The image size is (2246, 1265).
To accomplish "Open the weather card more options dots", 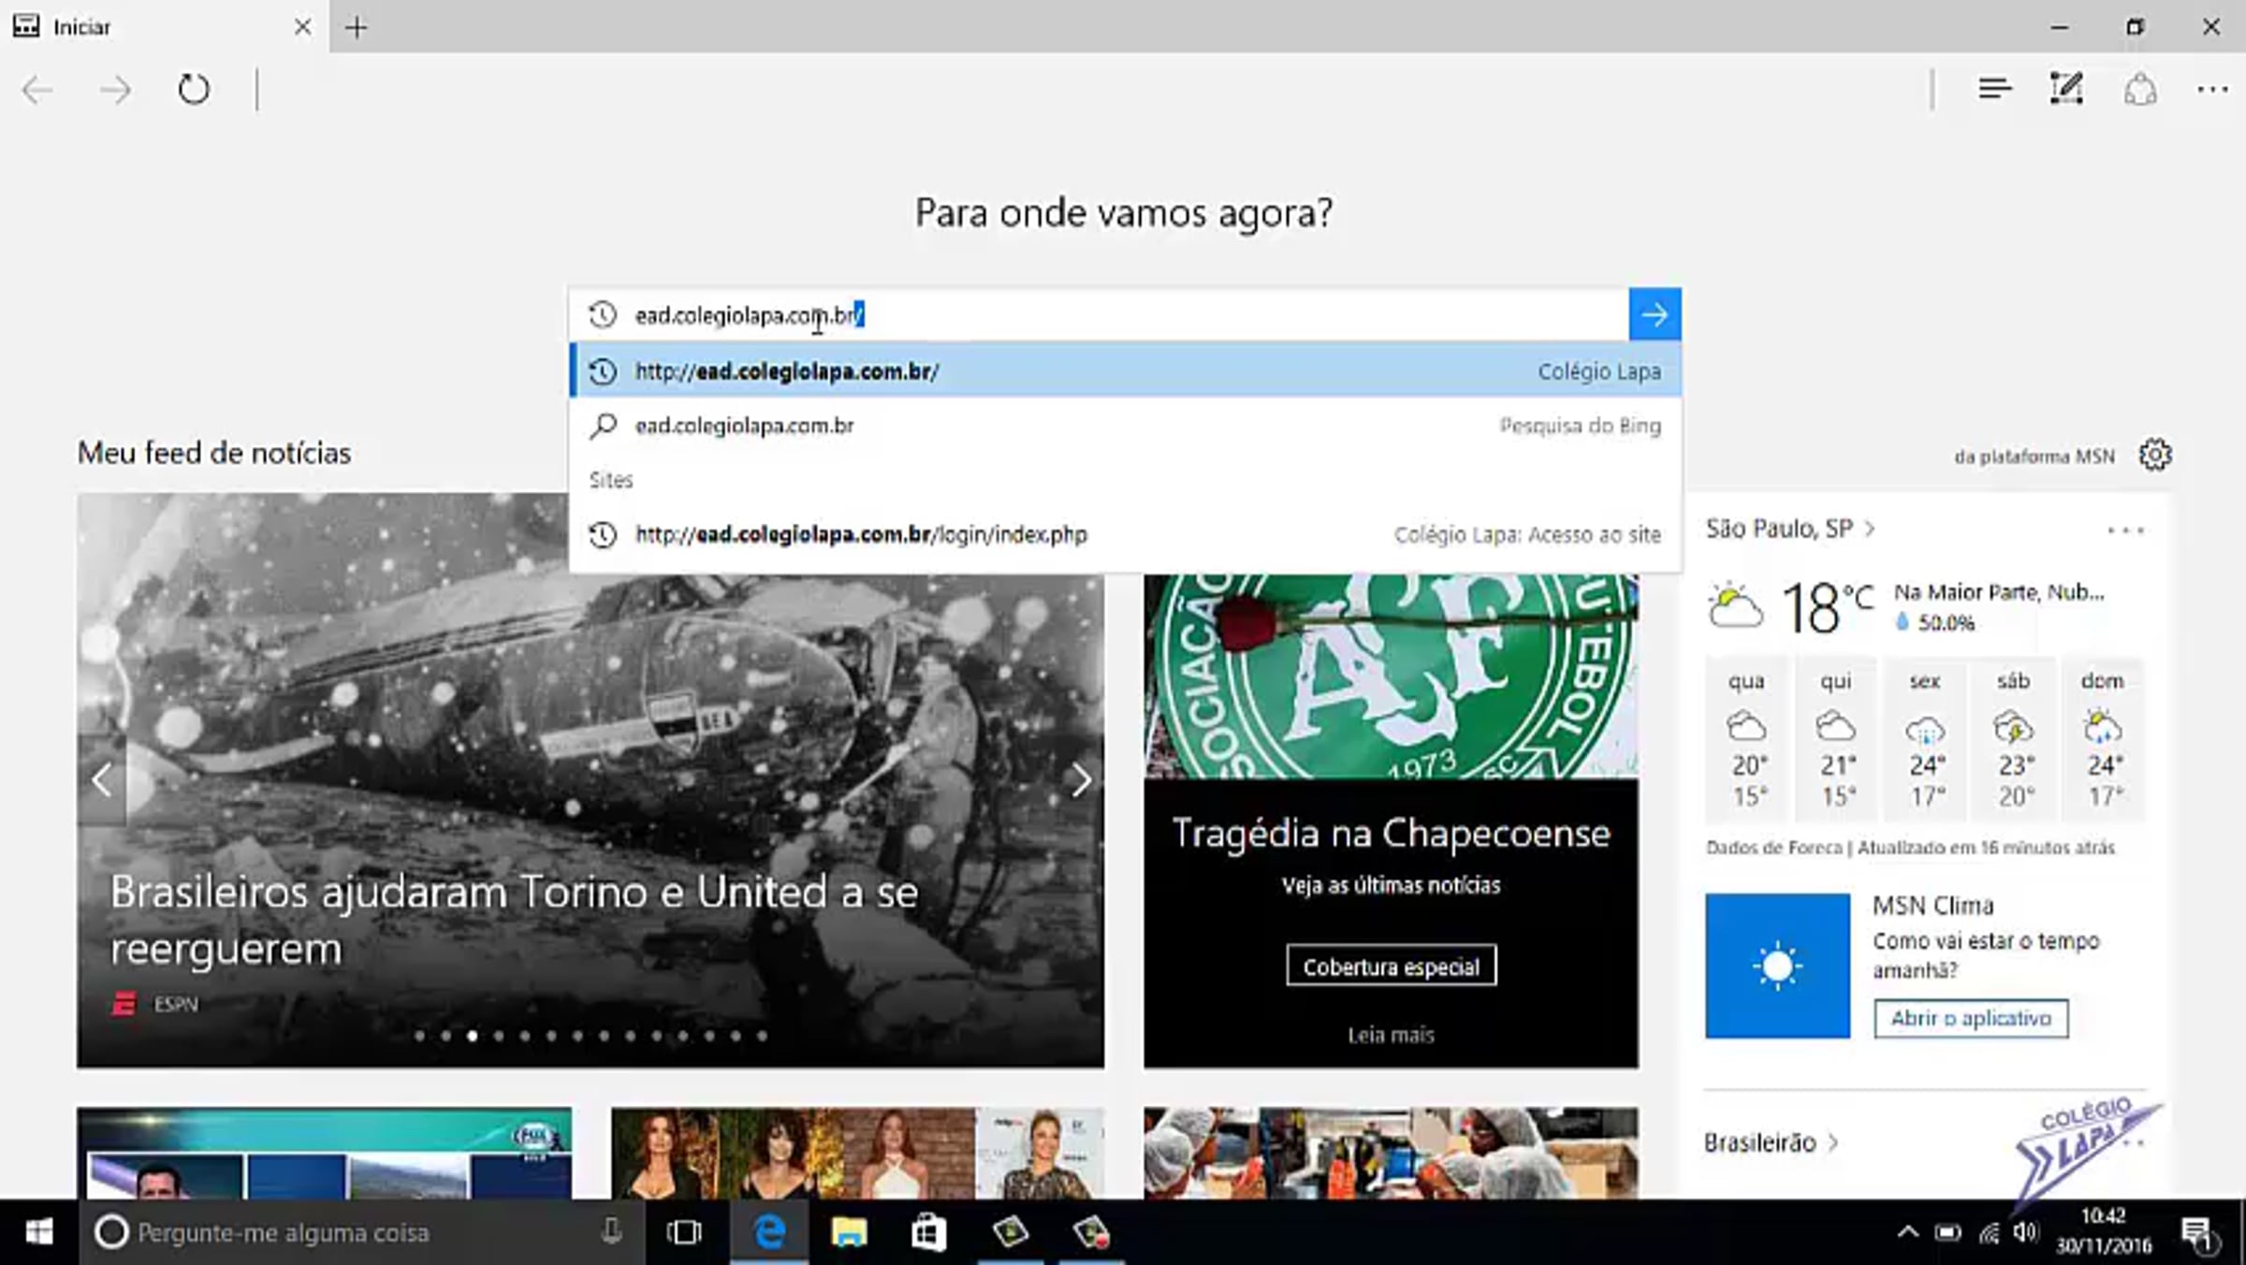I will 2125,531.
